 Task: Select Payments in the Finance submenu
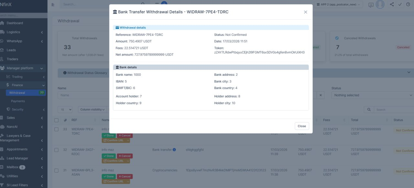(x=18, y=101)
